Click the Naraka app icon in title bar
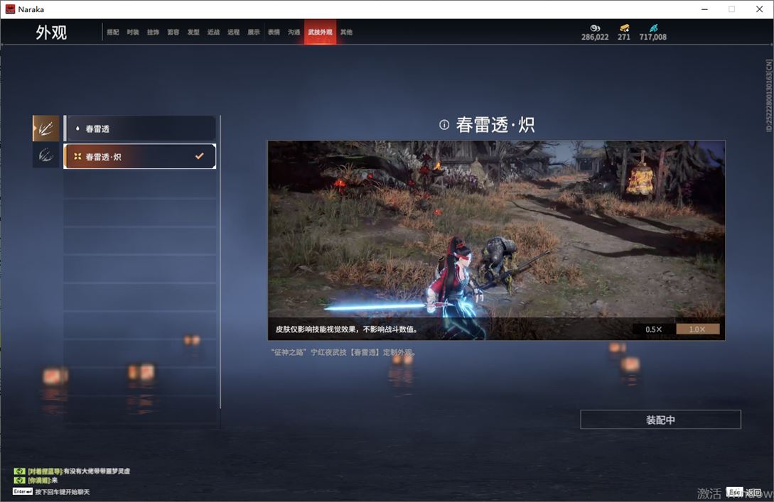 10,9
